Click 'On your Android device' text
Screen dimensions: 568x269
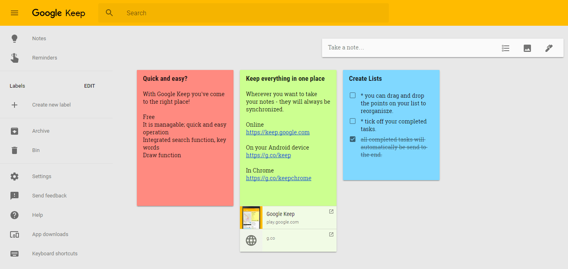277,148
